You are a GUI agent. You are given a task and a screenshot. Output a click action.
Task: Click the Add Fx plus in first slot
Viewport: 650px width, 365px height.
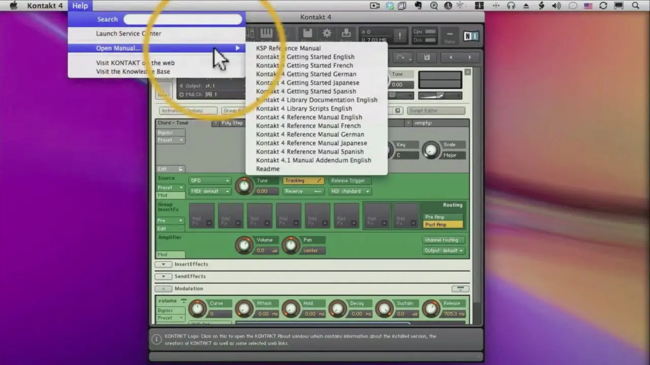(x=209, y=223)
